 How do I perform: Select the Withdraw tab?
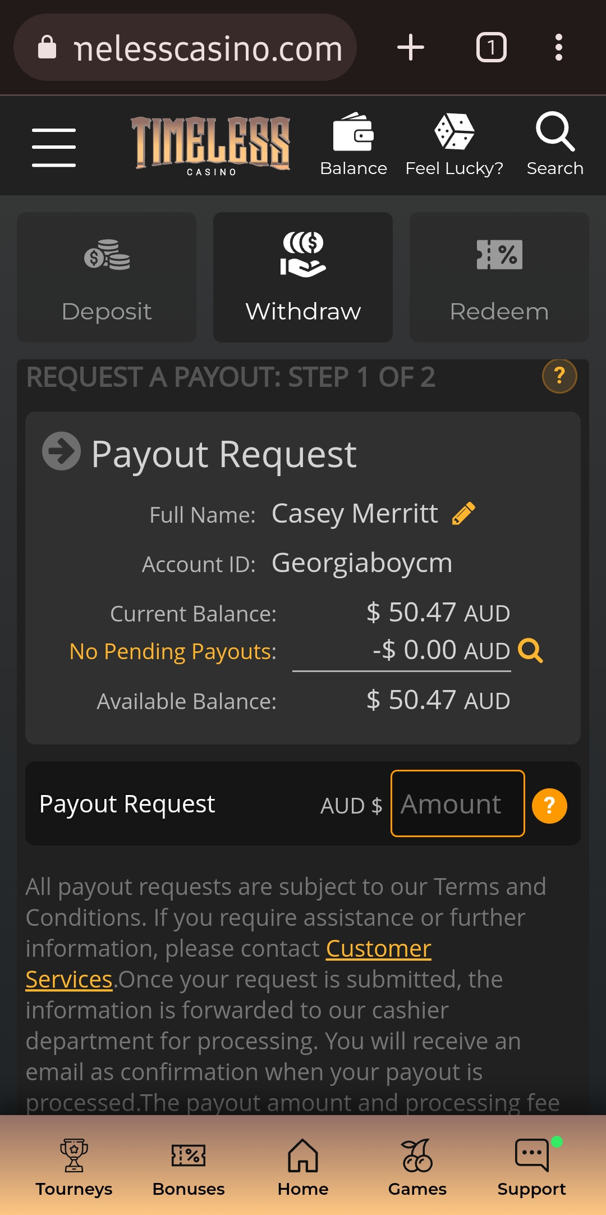point(303,277)
